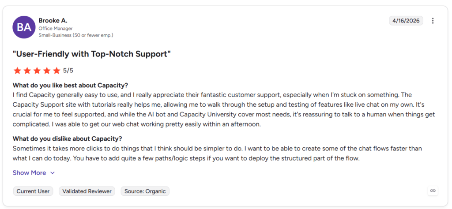Image resolution: width=452 pixels, height=209 pixels.
Task: Click the Show More link text
Action: coord(30,173)
